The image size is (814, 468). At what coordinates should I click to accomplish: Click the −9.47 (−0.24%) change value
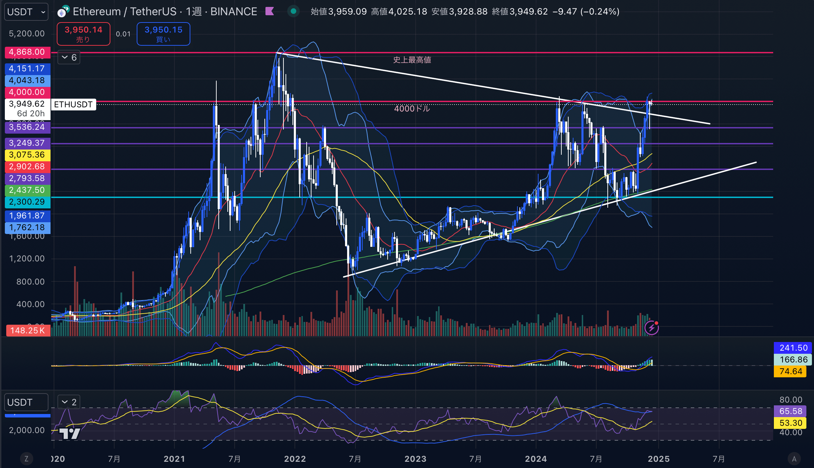click(586, 11)
